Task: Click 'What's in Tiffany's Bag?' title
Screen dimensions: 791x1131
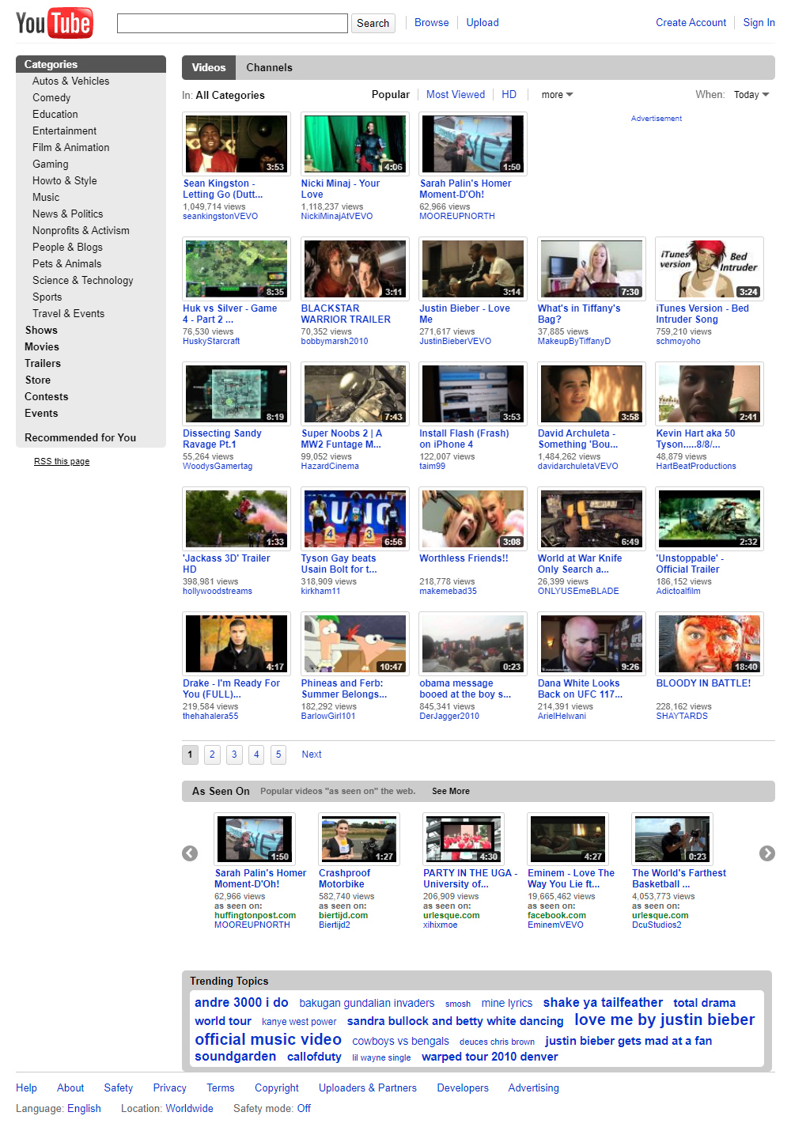Action: (579, 314)
